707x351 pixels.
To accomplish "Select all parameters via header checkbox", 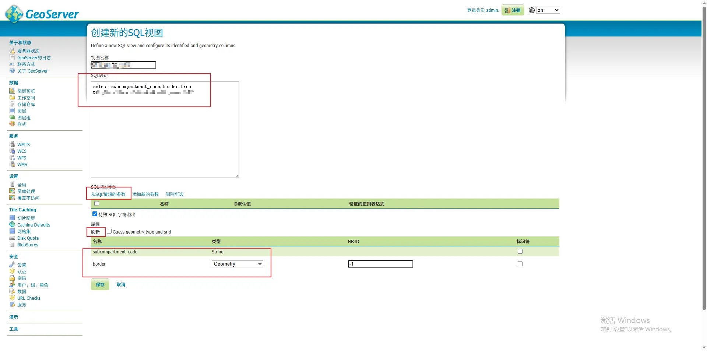I will click(x=96, y=204).
